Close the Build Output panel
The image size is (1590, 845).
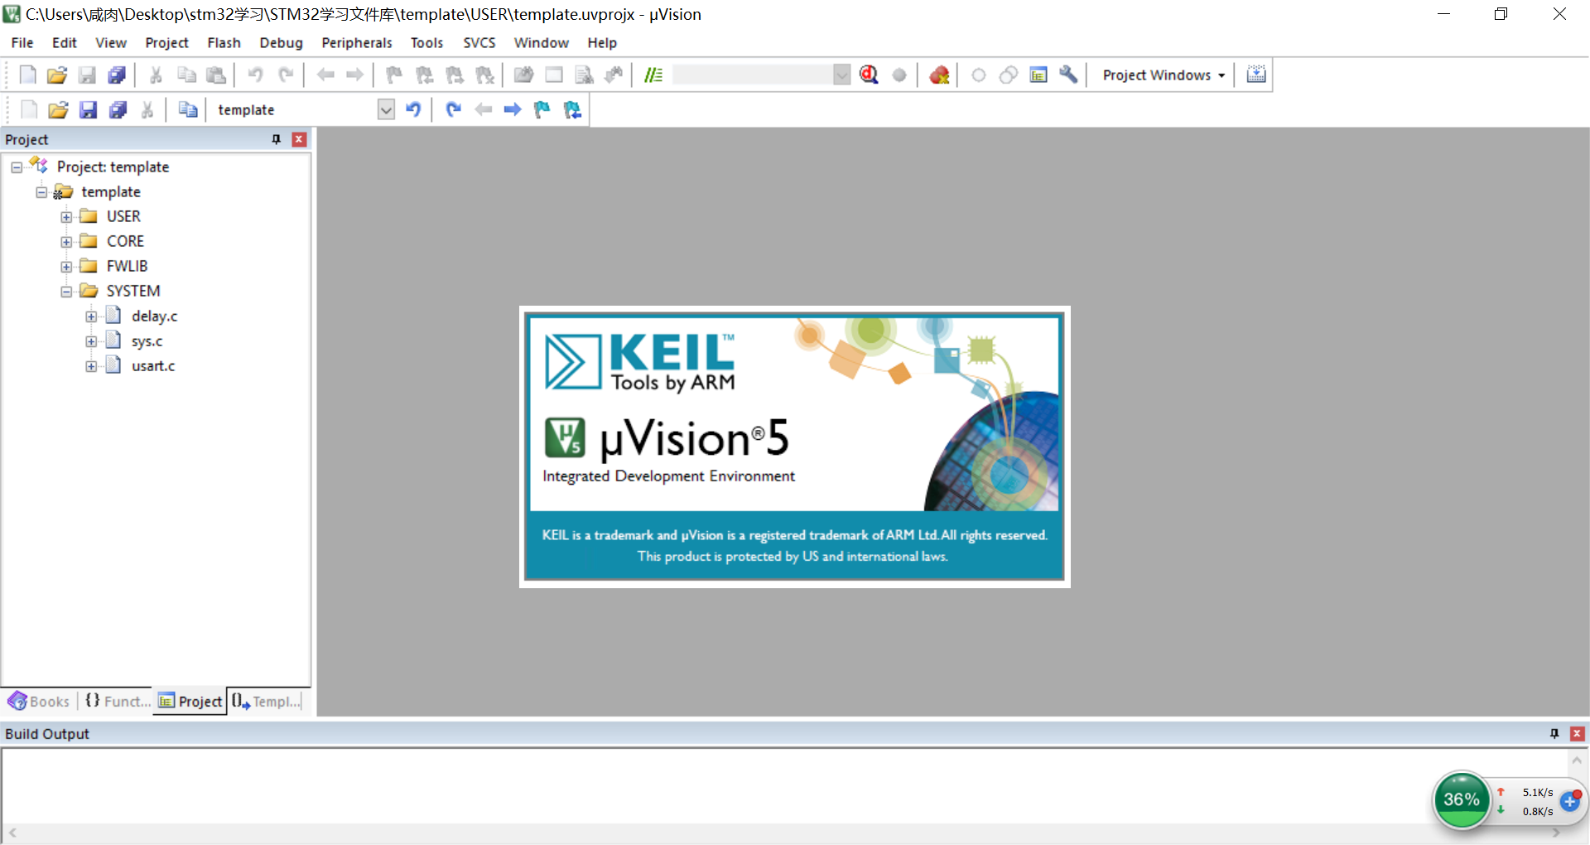[x=1578, y=734]
